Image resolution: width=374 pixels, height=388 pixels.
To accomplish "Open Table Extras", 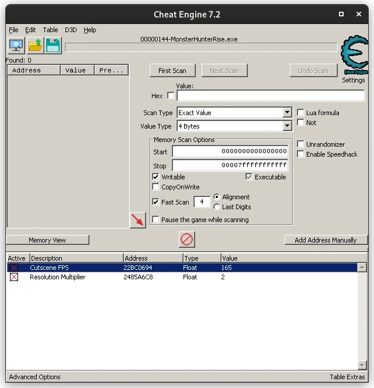I will (x=347, y=377).
